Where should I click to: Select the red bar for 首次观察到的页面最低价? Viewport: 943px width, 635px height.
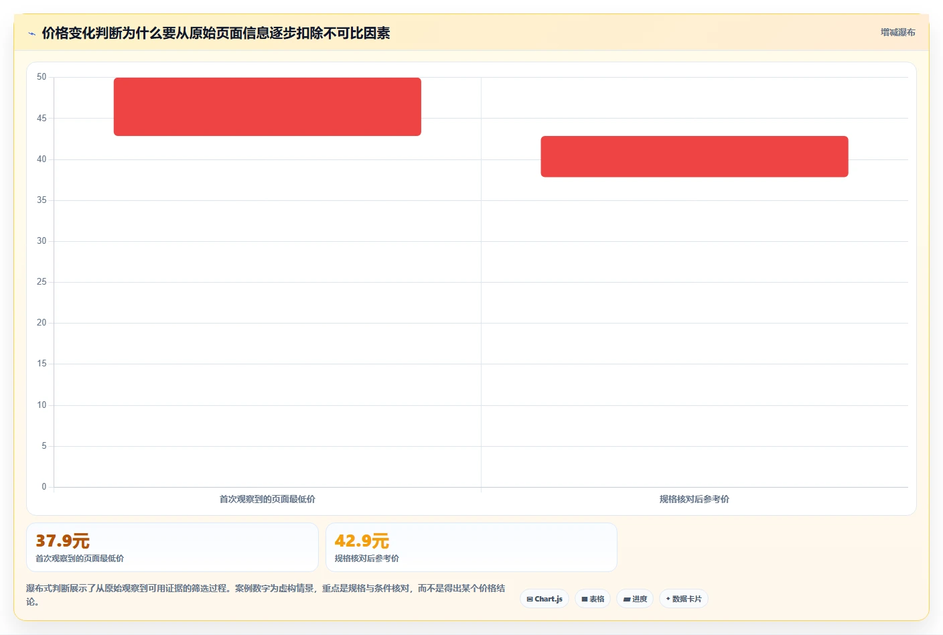pos(267,107)
